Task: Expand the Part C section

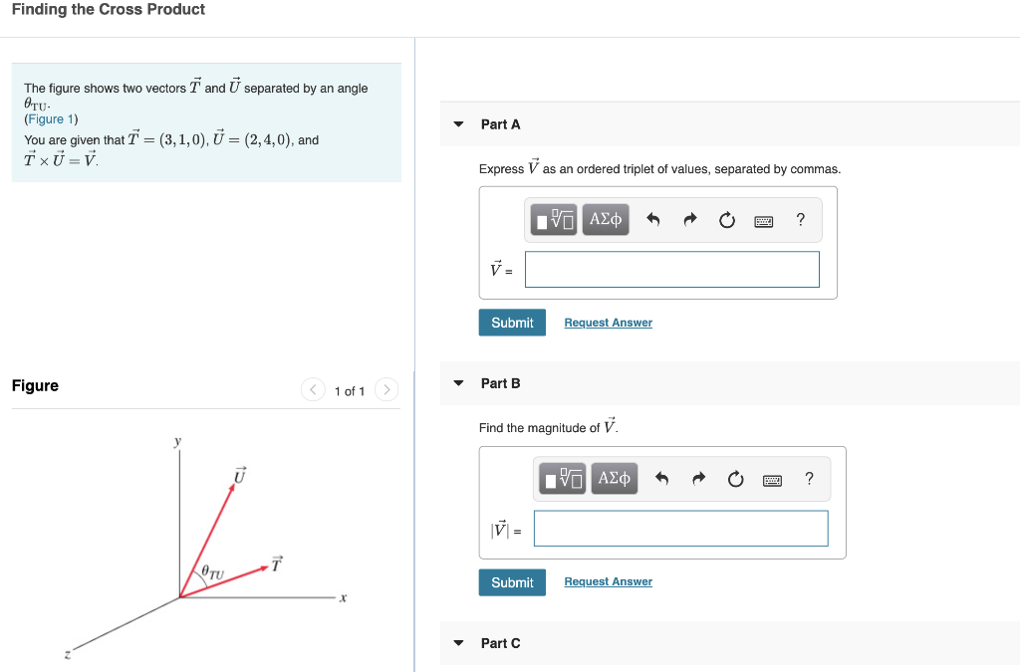Action: click(x=457, y=643)
